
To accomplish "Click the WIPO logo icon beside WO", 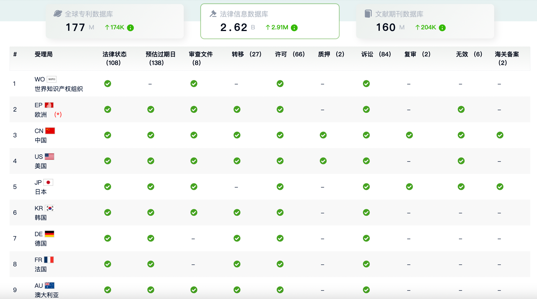I will click(52, 79).
